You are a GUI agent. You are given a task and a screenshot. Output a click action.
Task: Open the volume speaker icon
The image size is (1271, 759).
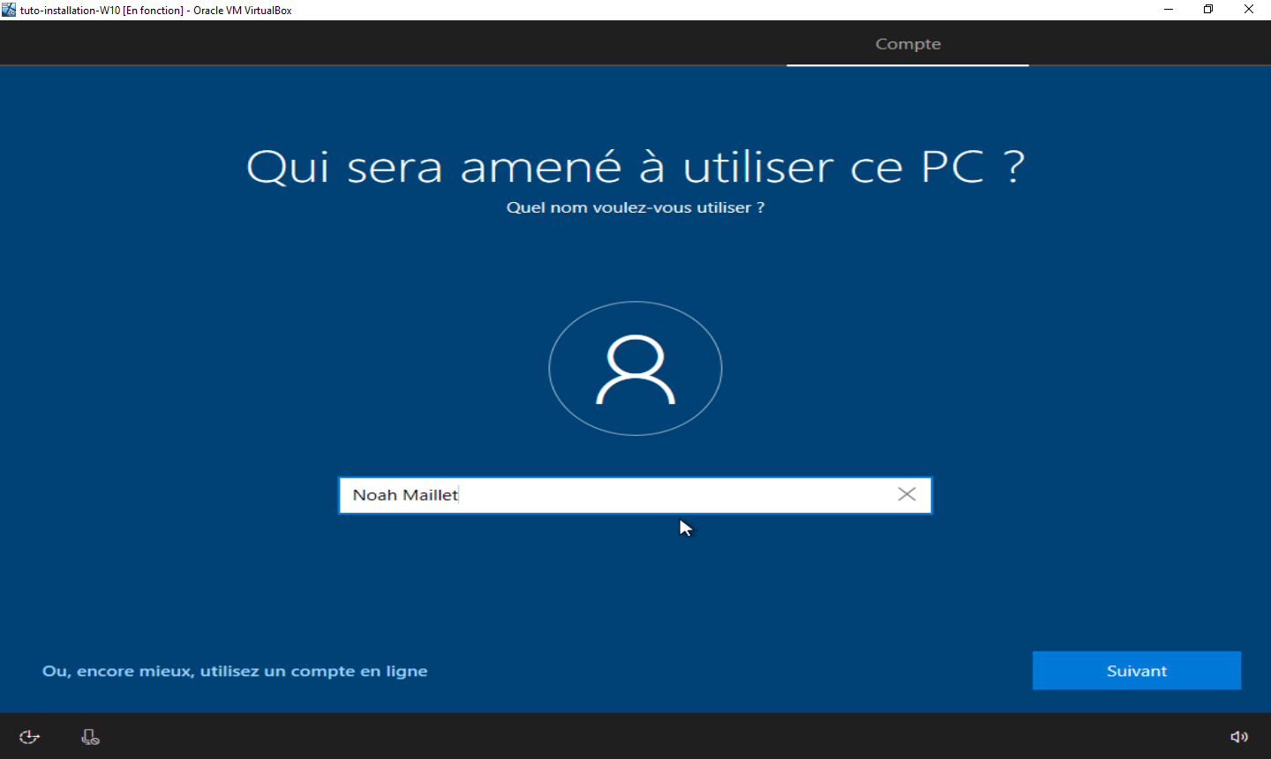click(x=1239, y=737)
